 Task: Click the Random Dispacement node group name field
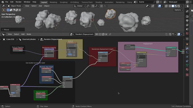pos(84,34)
